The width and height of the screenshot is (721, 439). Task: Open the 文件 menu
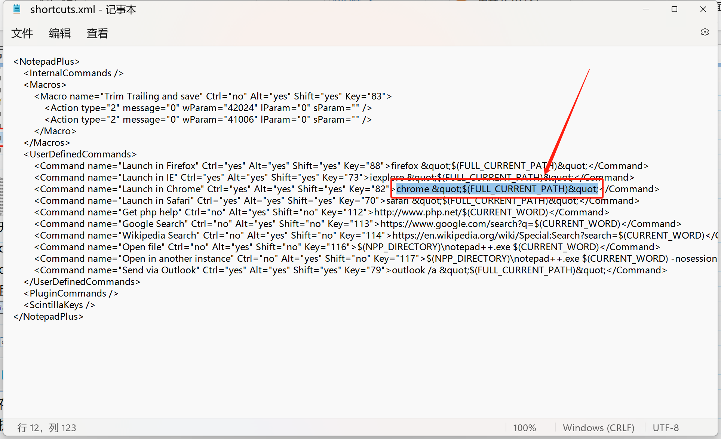click(22, 33)
